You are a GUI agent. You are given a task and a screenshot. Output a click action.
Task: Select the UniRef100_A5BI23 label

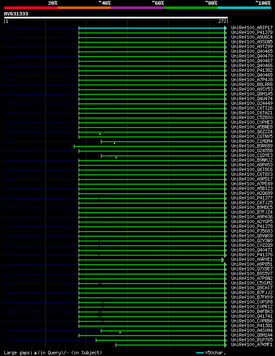pos(252,188)
